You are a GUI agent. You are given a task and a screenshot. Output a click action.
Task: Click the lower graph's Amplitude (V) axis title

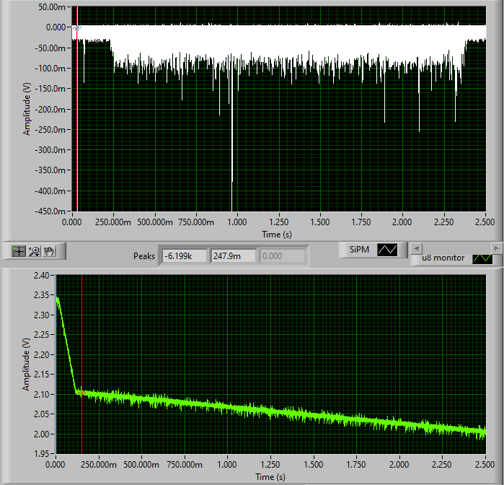tap(26, 364)
